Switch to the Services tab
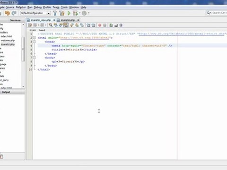 15,20
